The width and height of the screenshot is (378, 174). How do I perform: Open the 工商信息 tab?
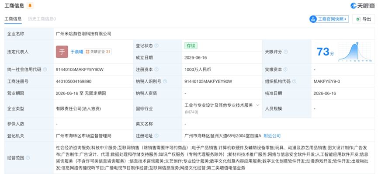[13, 19]
